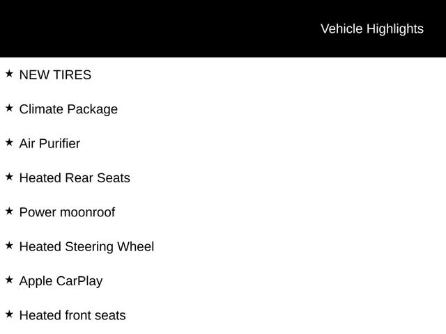Image resolution: width=446 pixels, height=334 pixels.
Task: Click the word Wheel in the list
Action: [x=135, y=247]
